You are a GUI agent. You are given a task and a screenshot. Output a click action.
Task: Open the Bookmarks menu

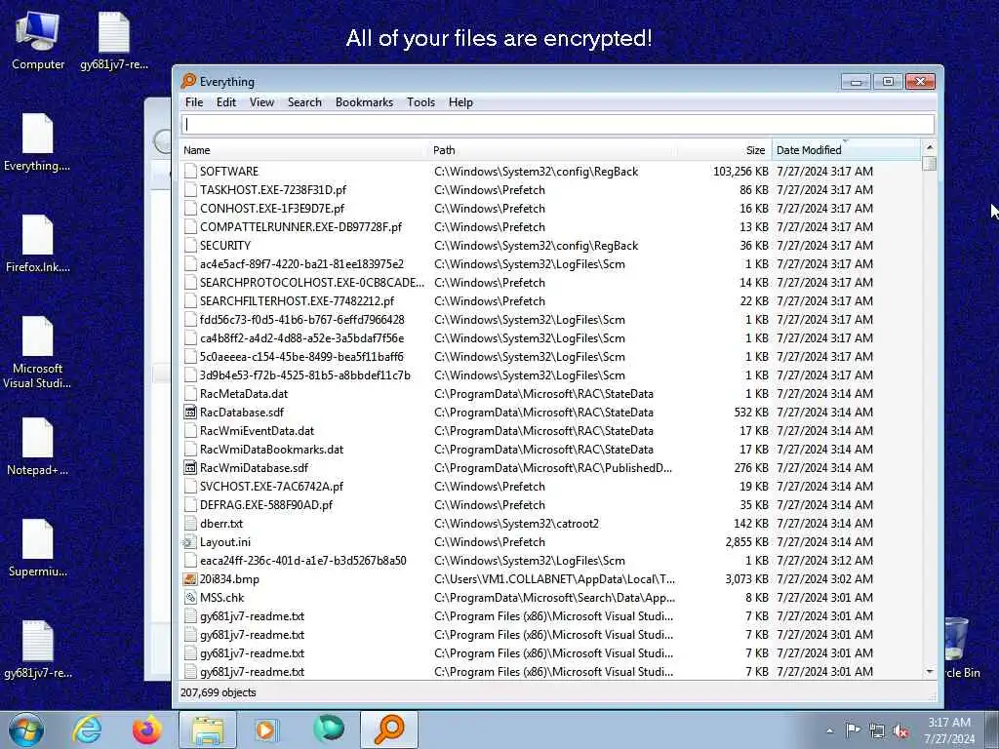(x=365, y=102)
